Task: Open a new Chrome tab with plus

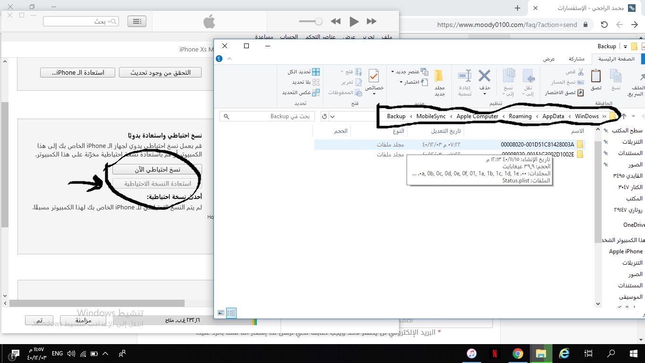Action: (518, 8)
